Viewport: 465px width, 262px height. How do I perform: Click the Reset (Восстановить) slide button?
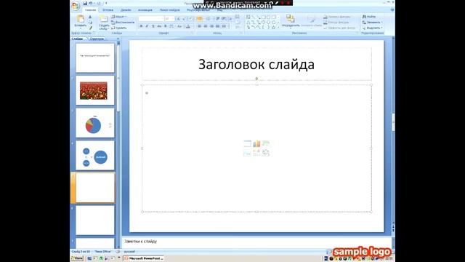[x=123, y=23]
